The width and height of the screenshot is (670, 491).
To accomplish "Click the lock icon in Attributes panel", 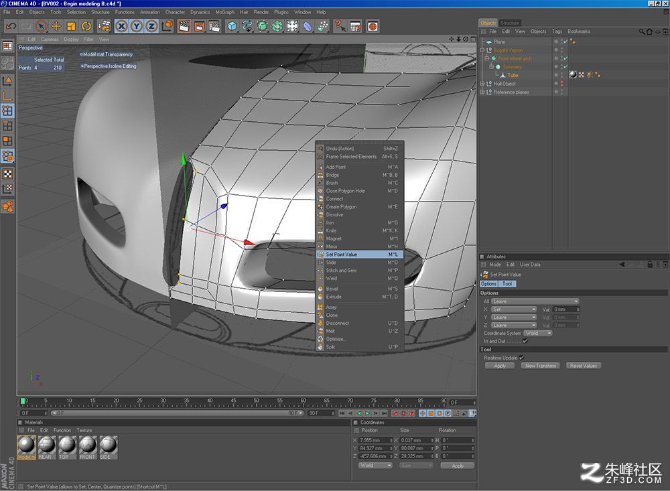I will [650, 265].
